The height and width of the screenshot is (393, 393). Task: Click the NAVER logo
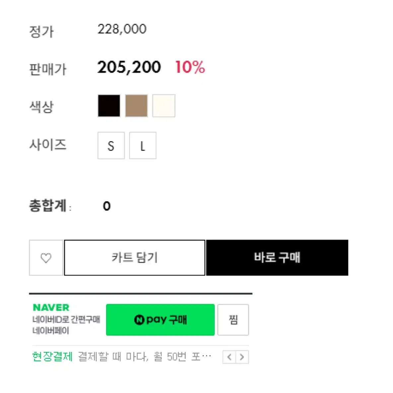tap(51, 307)
